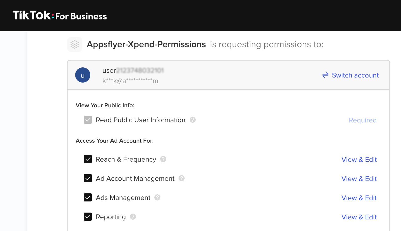This screenshot has width=401, height=231.
Task: Click the switch account arrows icon
Action: tap(325, 75)
